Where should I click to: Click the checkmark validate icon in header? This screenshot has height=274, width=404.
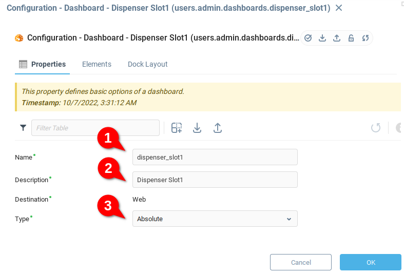[308, 38]
